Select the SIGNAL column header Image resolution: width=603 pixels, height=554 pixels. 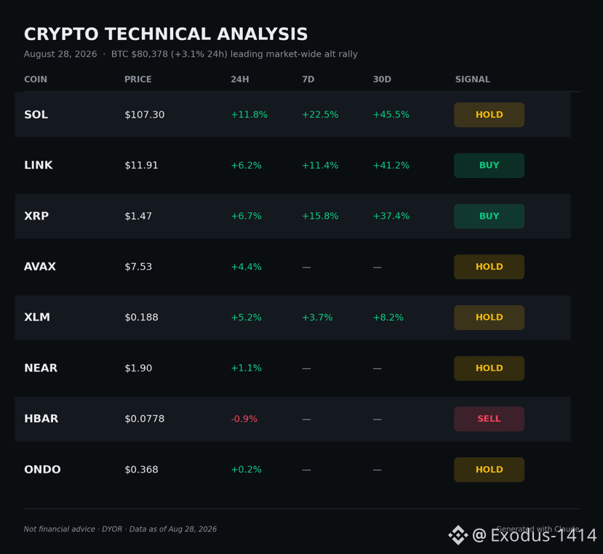click(473, 79)
